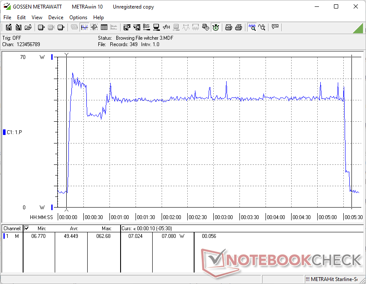
Task: Click the speech bubble comment icon
Action: pyautogui.click(x=275, y=27)
